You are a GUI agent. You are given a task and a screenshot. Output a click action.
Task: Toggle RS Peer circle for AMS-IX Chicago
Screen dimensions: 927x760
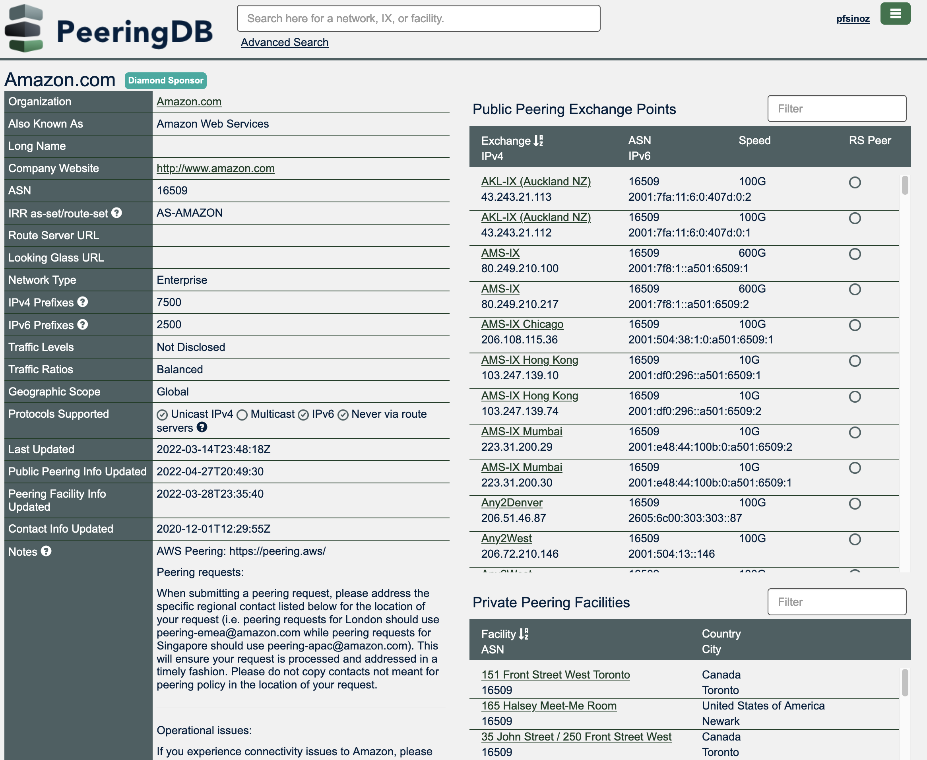(854, 325)
